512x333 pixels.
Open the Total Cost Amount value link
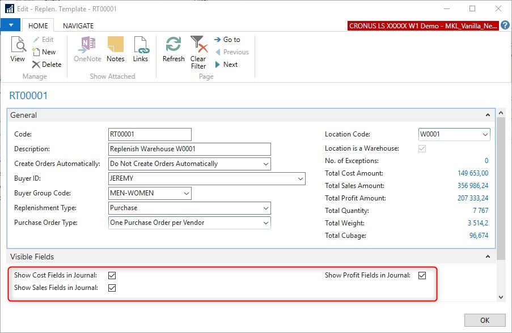point(472,173)
